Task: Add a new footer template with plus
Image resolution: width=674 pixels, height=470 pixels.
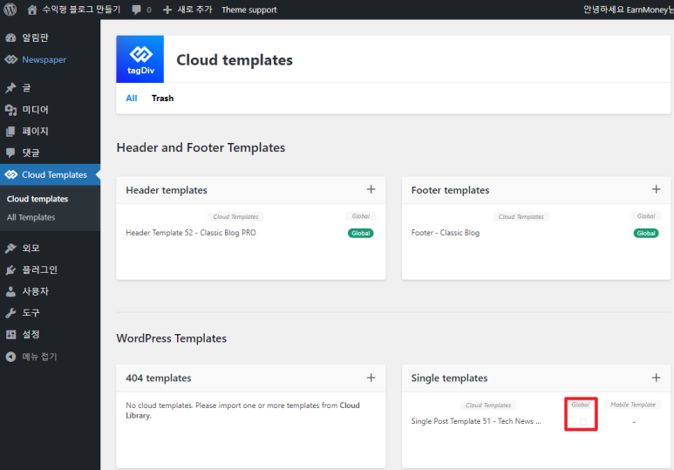Action: [x=656, y=189]
